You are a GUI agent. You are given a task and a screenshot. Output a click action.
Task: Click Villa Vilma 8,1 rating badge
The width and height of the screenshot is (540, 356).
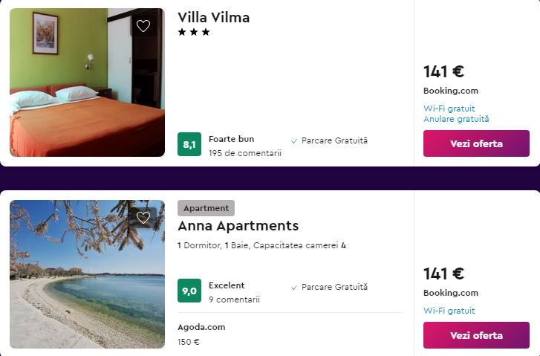pyautogui.click(x=189, y=144)
